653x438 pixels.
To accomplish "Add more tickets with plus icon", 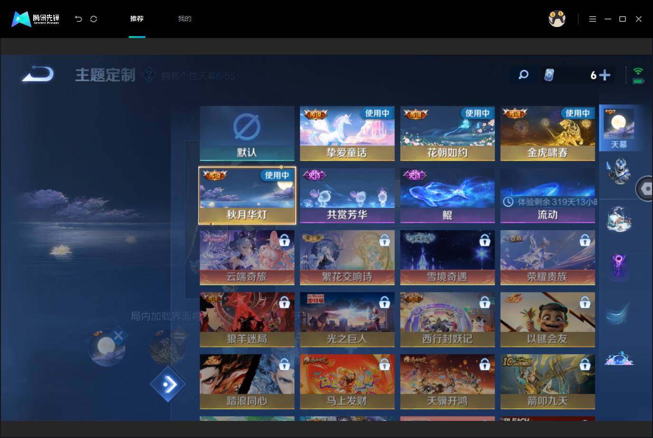I will [x=605, y=75].
